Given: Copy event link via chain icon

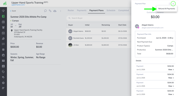Looking at the screenshot, I should 50,11.
